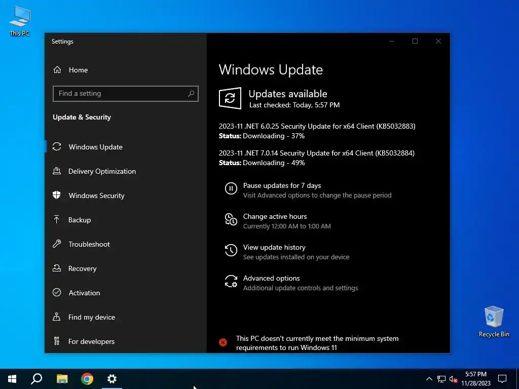This screenshot has height=389, width=519.
Task: Click the active hours clock icon
Action: click(231, 220)
